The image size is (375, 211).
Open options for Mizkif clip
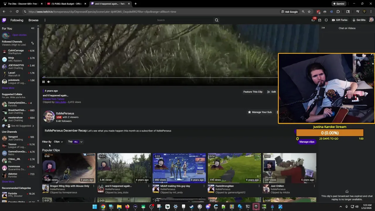point(204,186)
